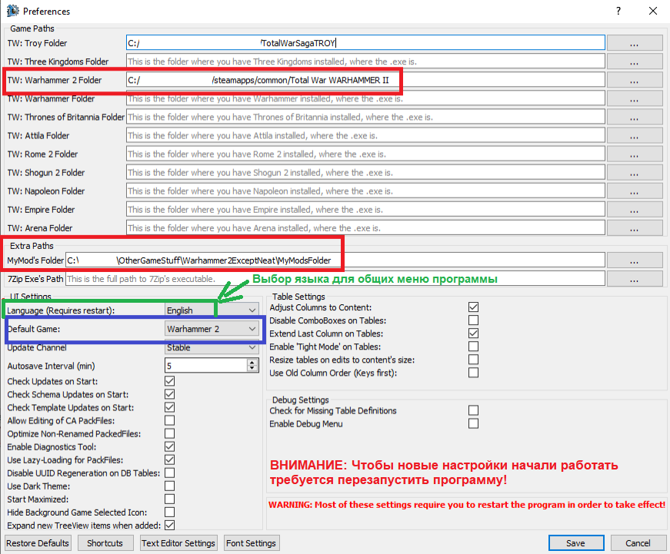Click the TW: Warhammer Folder path field
The image size is (670, 554).
coord(365,98)
